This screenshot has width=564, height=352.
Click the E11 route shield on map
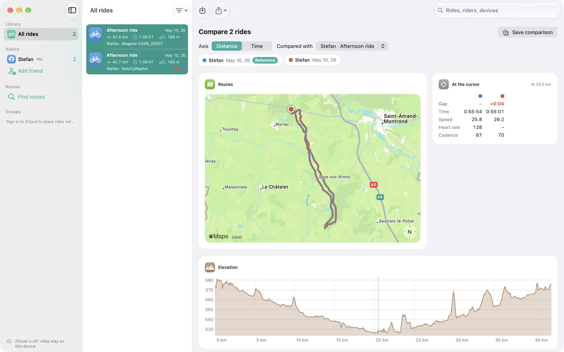click(x=380, y=197)
